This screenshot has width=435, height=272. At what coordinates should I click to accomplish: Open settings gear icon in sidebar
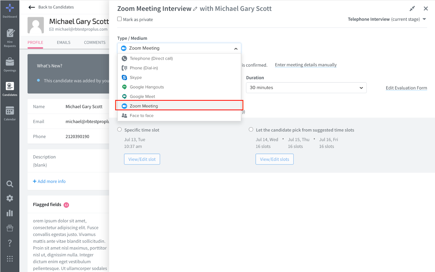pos(10,198)
